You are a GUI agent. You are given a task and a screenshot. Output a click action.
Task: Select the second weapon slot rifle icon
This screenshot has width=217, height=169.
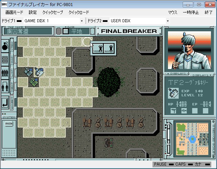tap(184, 111)
